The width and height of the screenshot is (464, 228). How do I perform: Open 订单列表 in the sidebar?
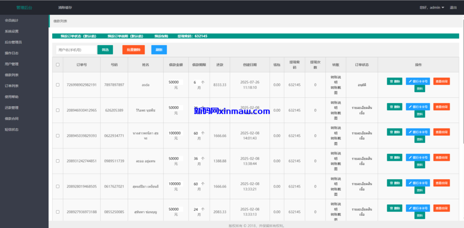(12, 85)
